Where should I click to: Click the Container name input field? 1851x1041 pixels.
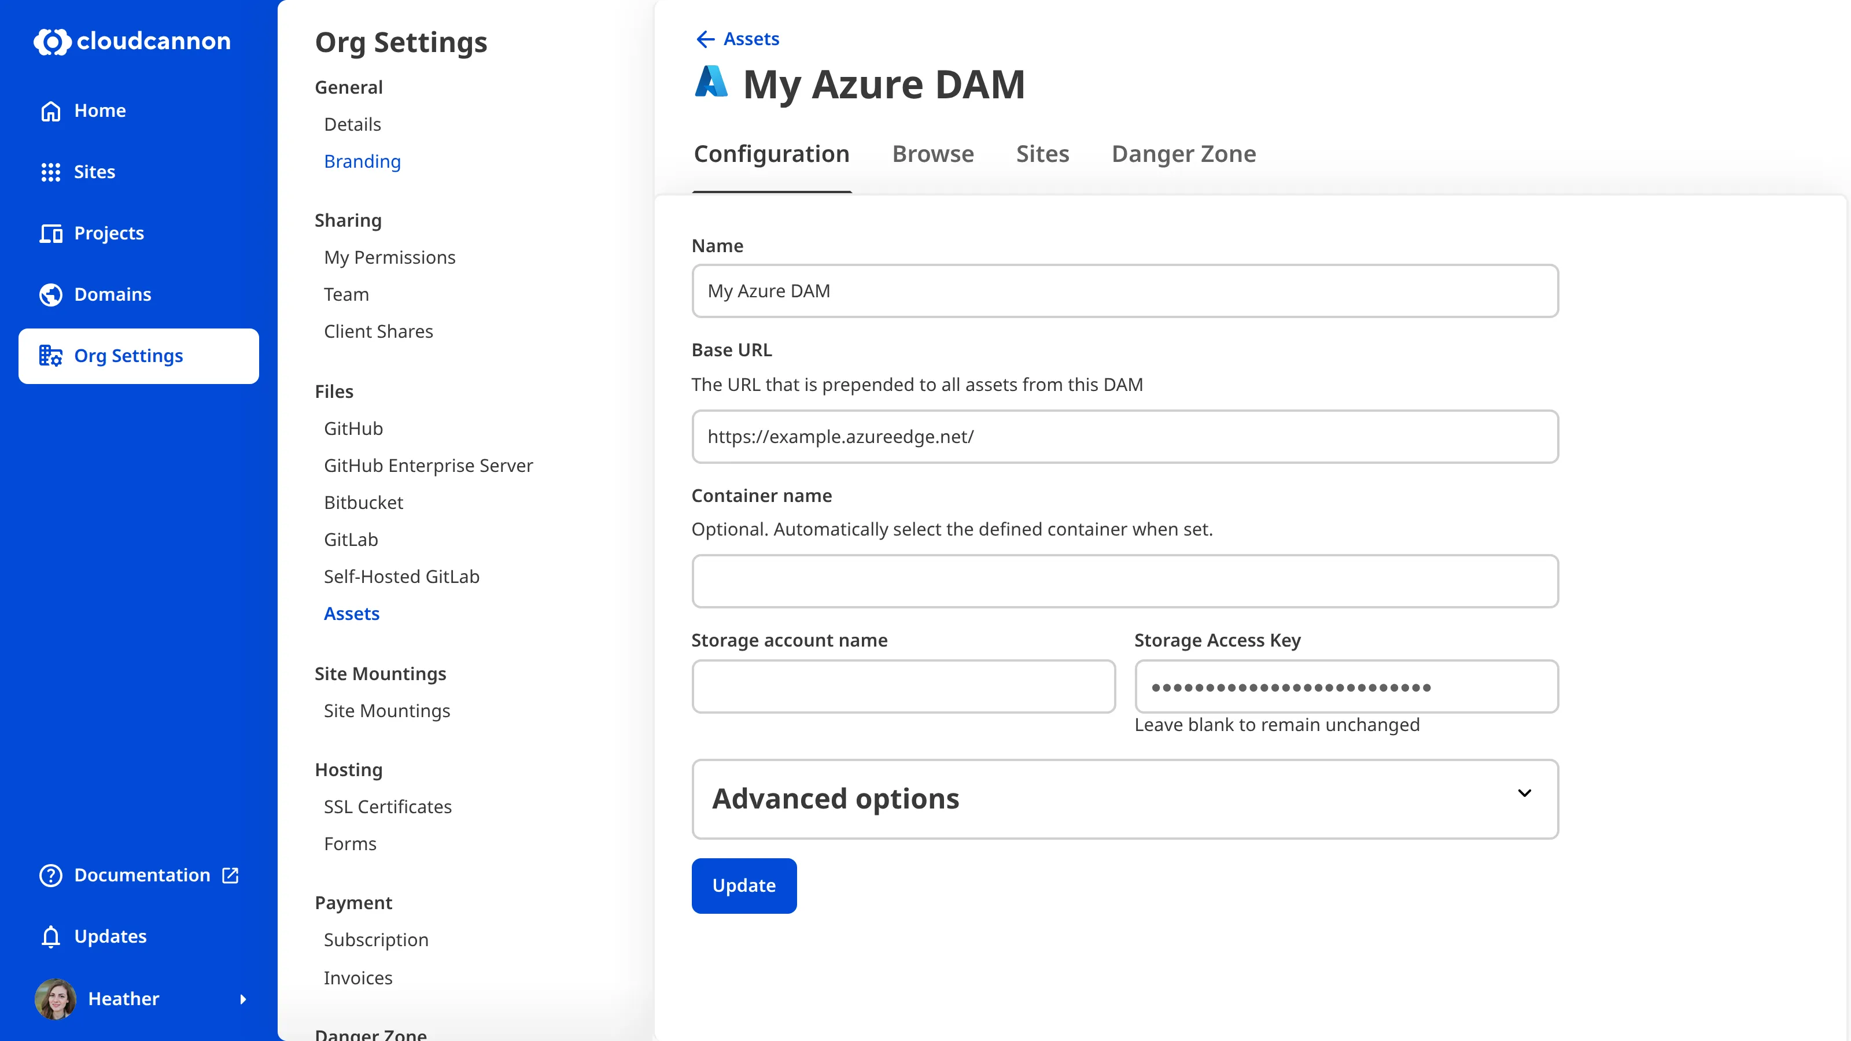click(1124, 581)
